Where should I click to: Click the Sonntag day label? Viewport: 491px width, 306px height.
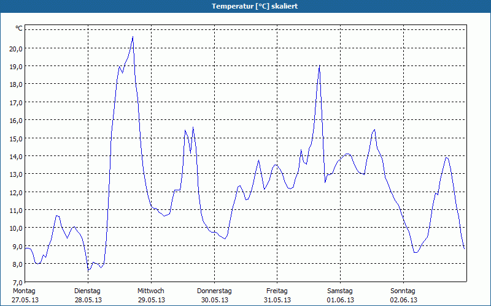pos(403,291)
